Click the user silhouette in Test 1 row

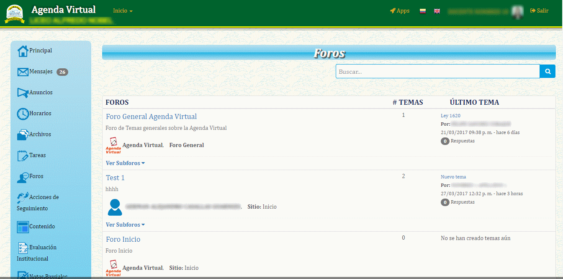tap(115, 207)
